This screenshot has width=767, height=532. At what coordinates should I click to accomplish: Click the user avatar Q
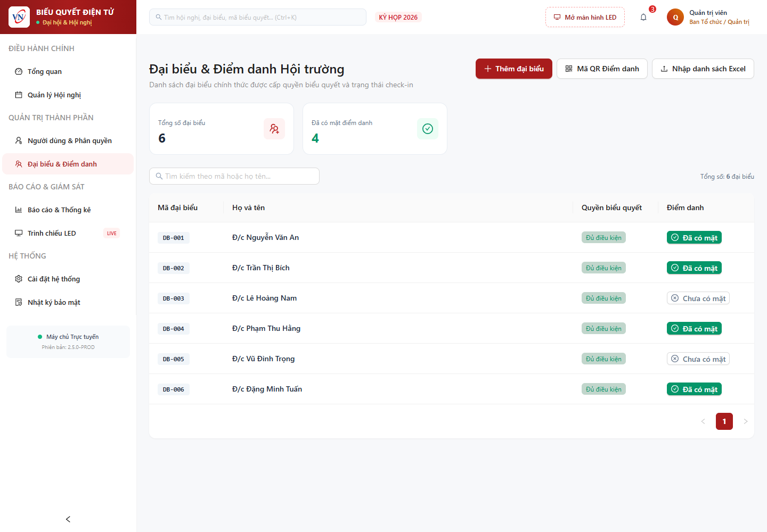pyautogui.click(x=675, y=17)
